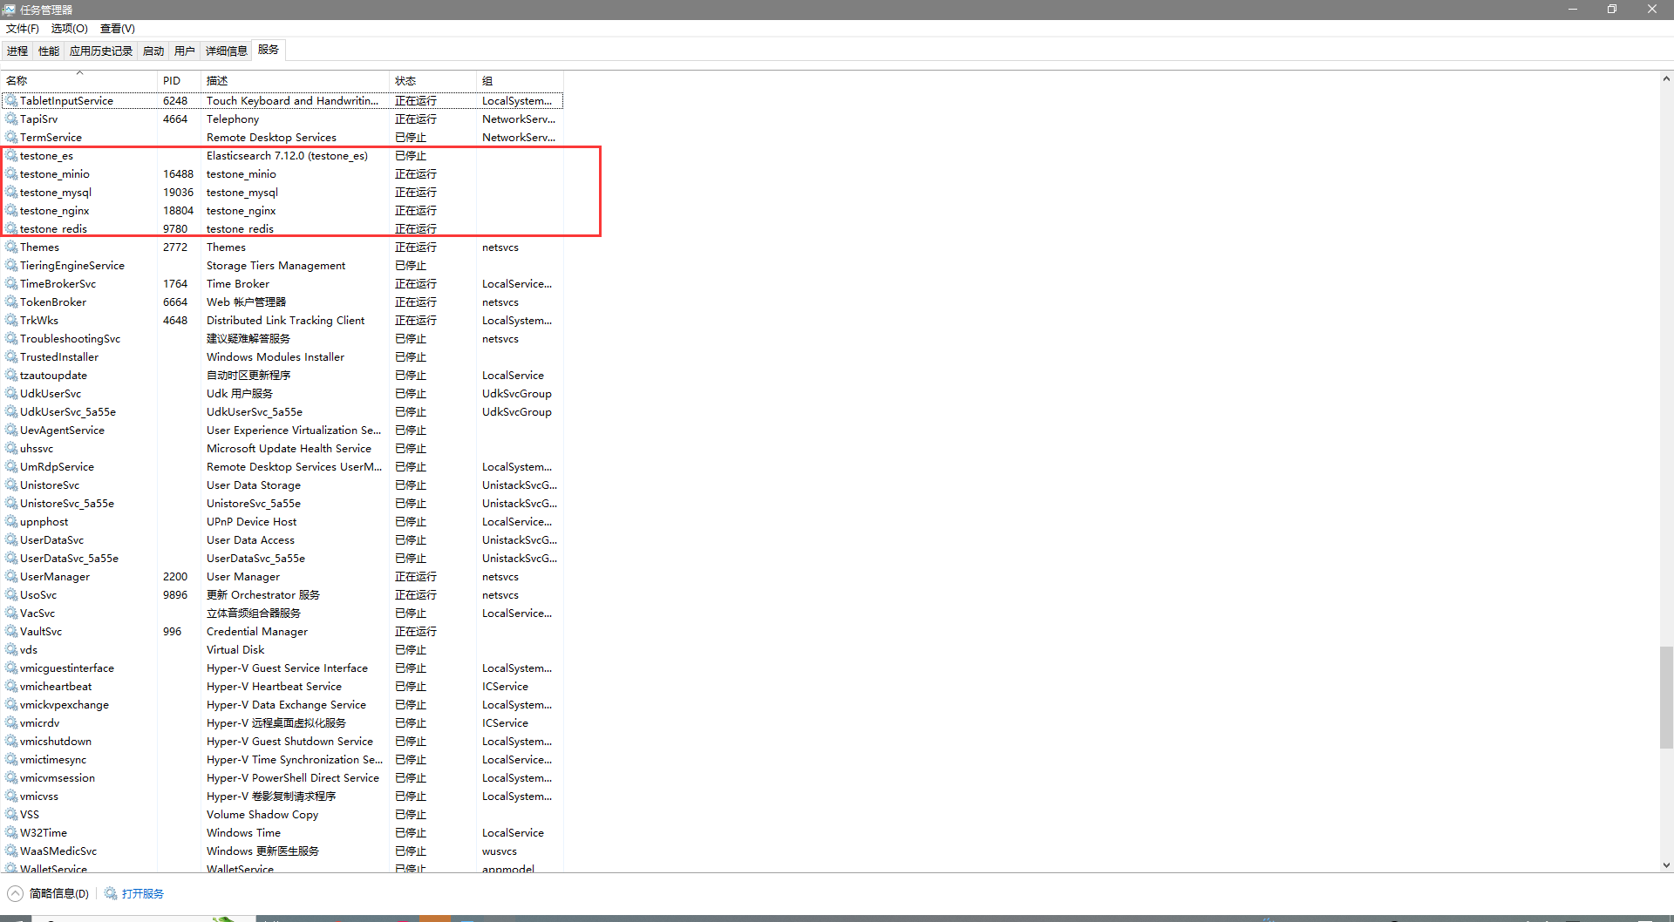Viewport: 1674px width, 922px height.
Task: Click the vertical scrollbar thumb
Action: [1666, 697]
